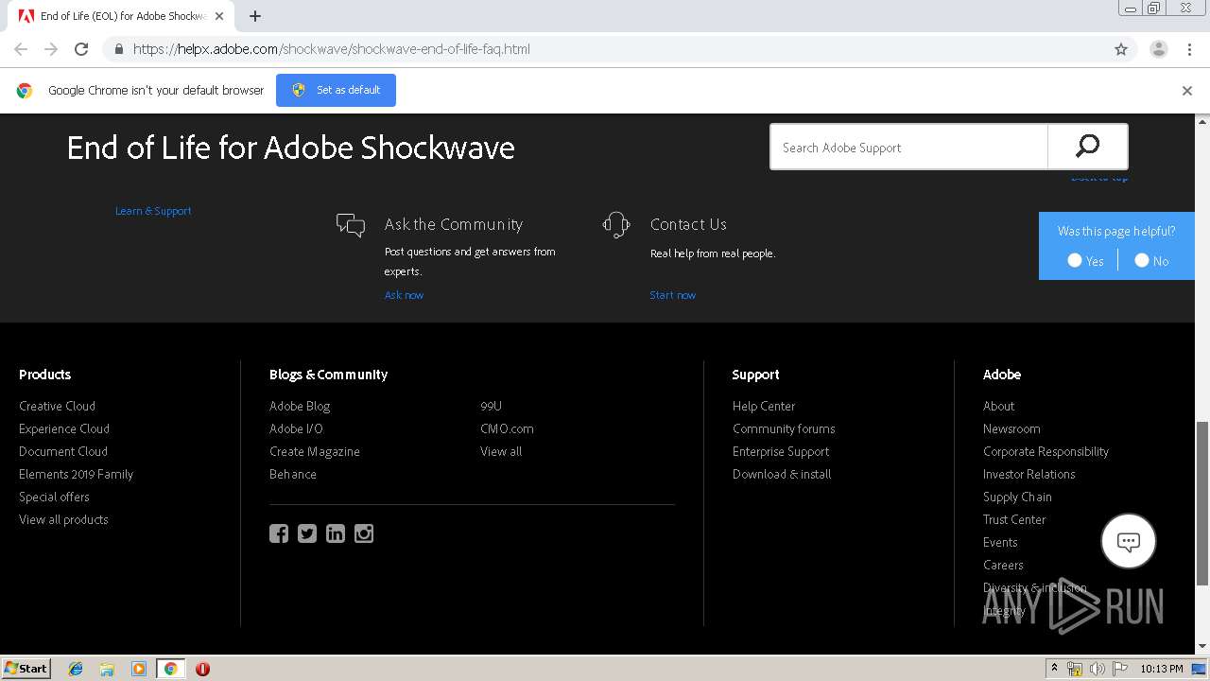
Task: Show hidden tray icons arrow
Action: (1054, 669)
